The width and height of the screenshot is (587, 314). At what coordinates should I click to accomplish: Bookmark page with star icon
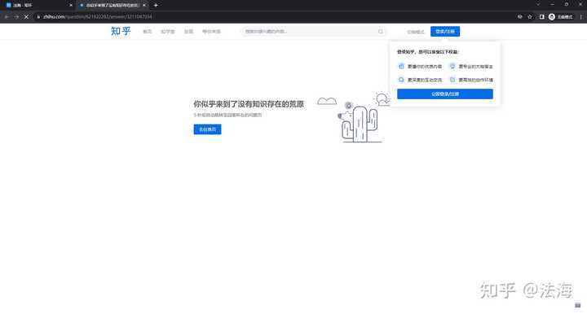pos(530,17)
